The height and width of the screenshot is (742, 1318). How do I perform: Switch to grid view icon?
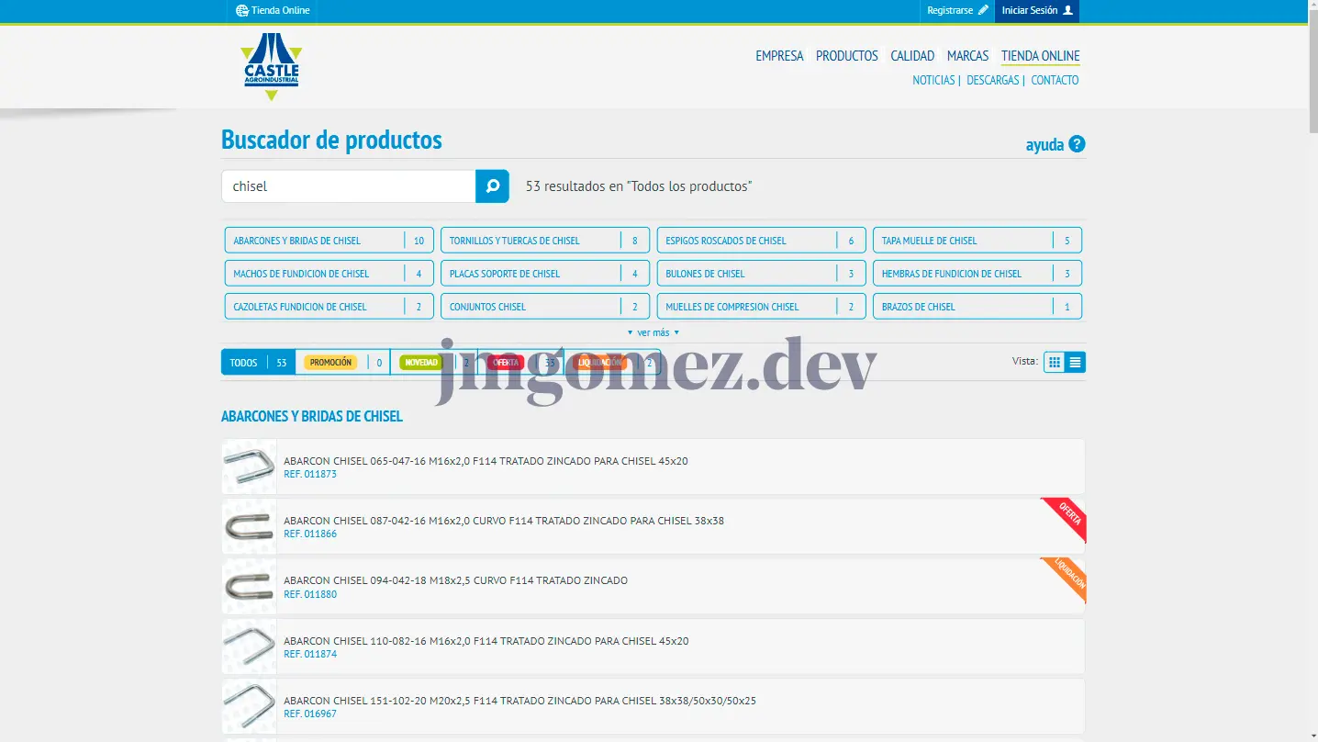coord(1054,363)
